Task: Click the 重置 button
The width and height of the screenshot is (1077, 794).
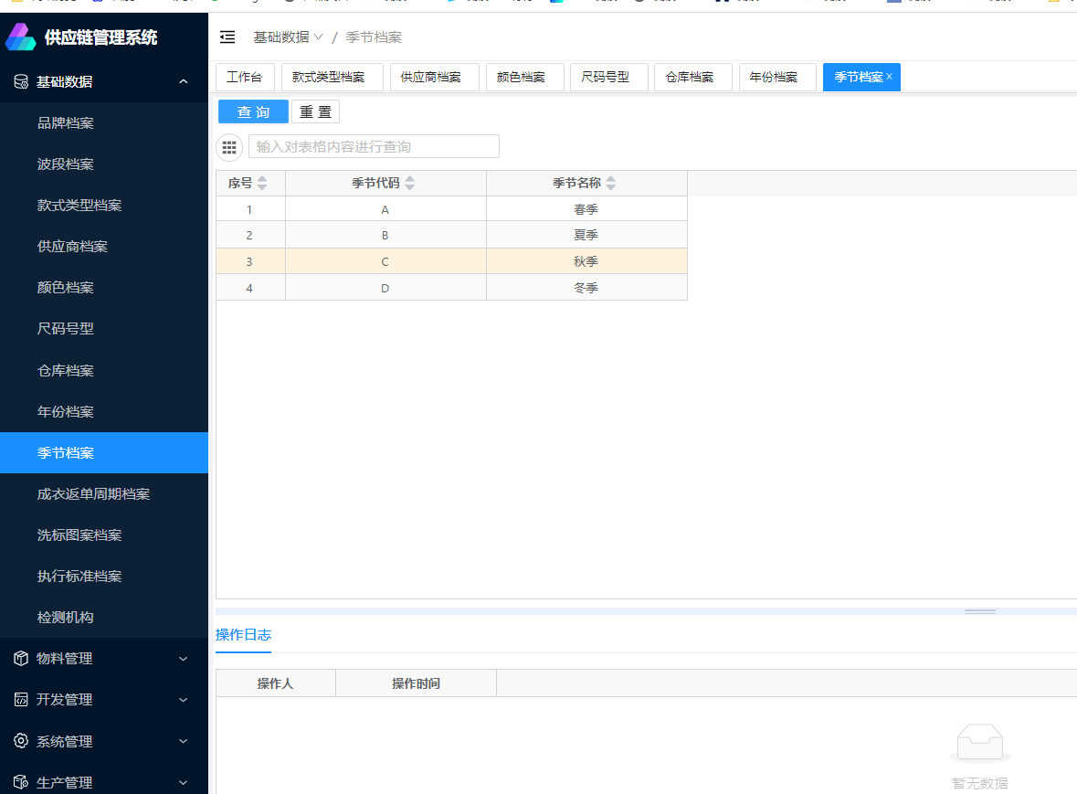Action: (x=315, y=112)
